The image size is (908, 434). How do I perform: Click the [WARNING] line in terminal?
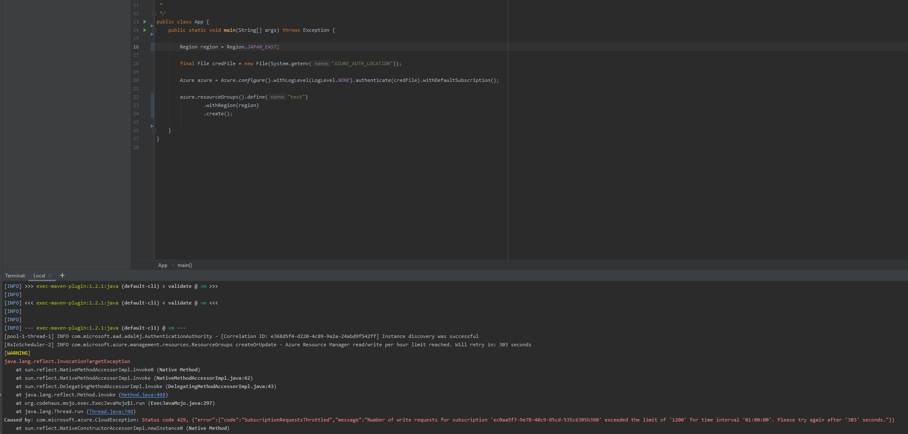[x=17, y=353]
